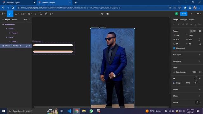Select the peach bar in Component 1

[x=53, y=52]
